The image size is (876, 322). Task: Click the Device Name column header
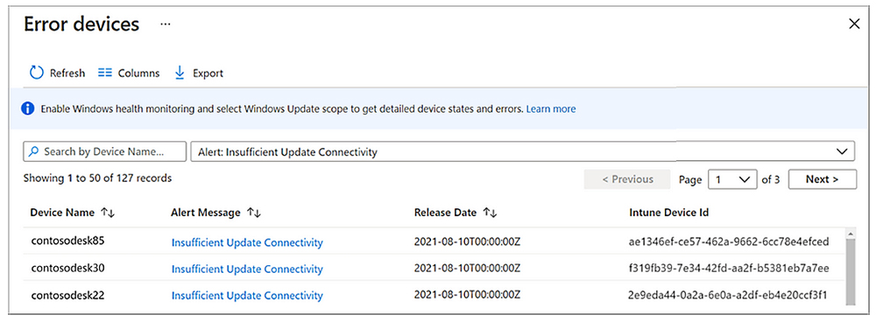[62, 213]
